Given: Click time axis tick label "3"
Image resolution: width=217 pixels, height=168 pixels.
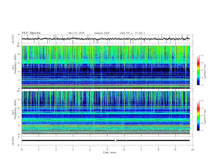Looking at the screenshot, I should coord(73,150).
